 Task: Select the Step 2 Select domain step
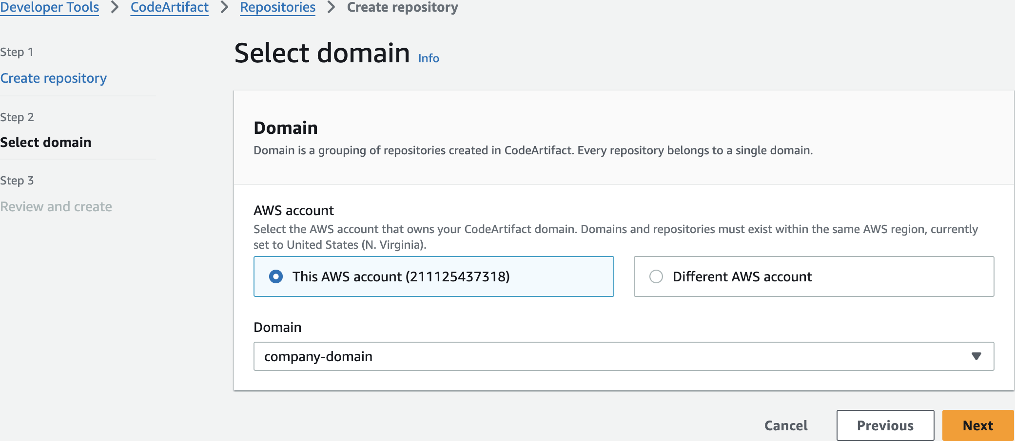[x=46, y=142]
